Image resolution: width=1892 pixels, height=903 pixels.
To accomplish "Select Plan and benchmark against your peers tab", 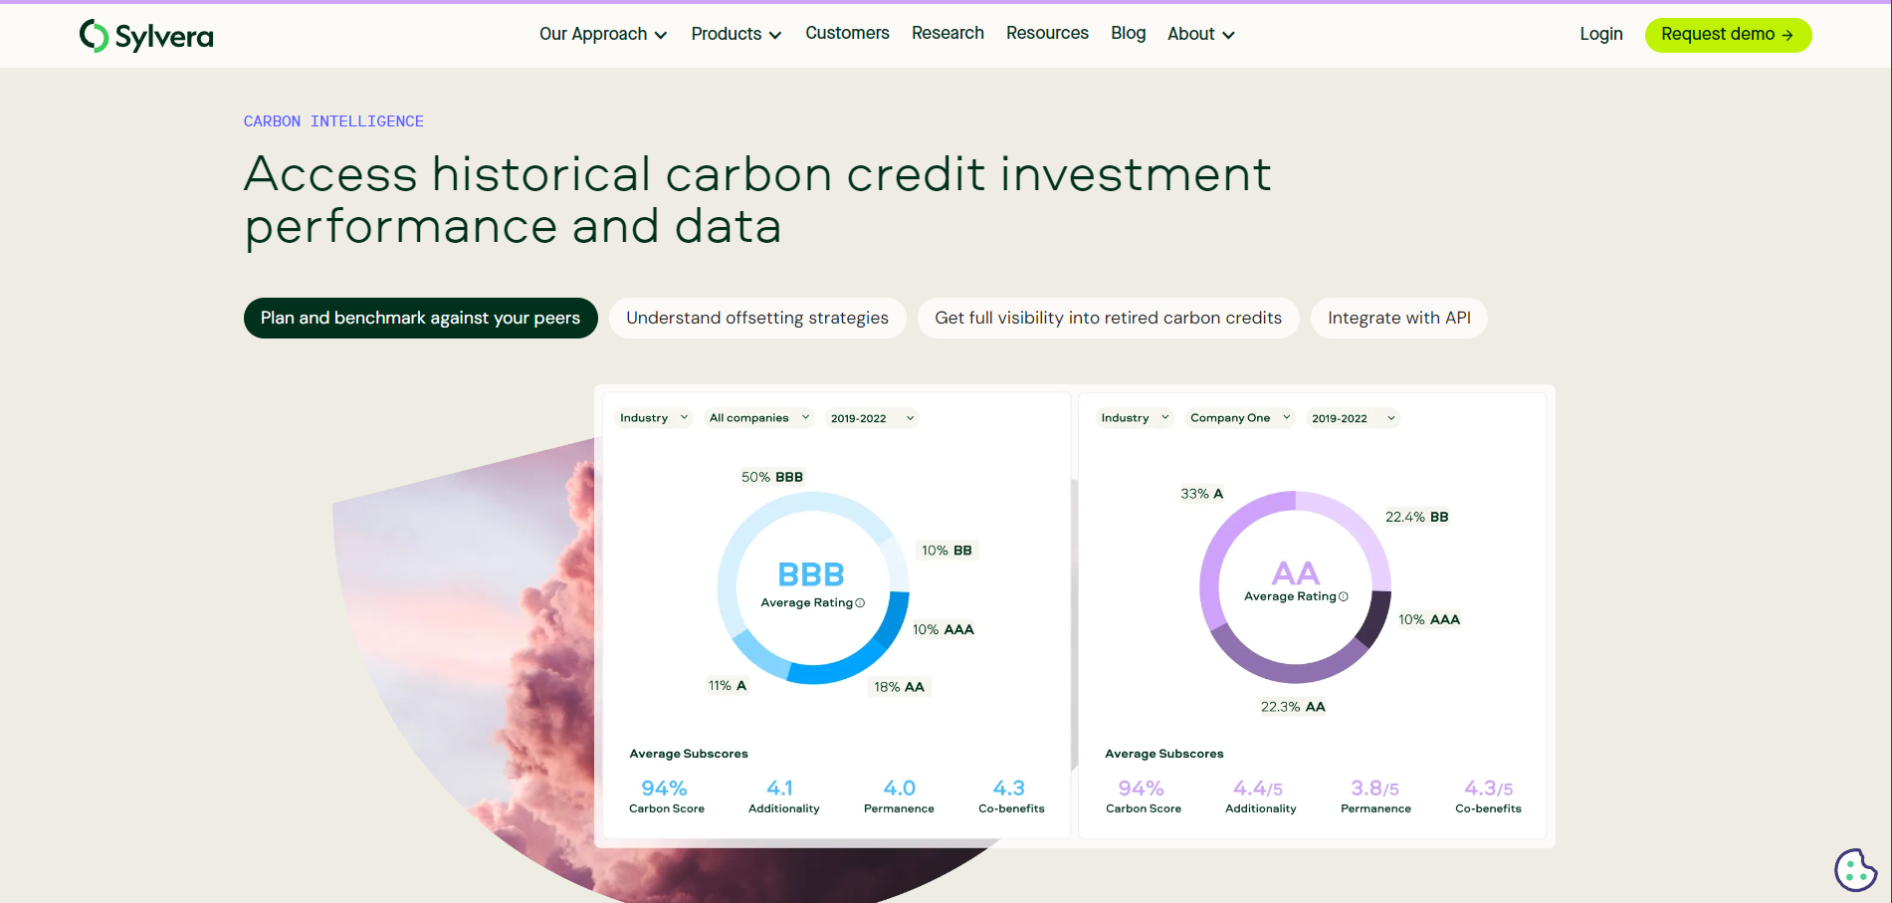I will pyautogui.click(x=420, y=318).
